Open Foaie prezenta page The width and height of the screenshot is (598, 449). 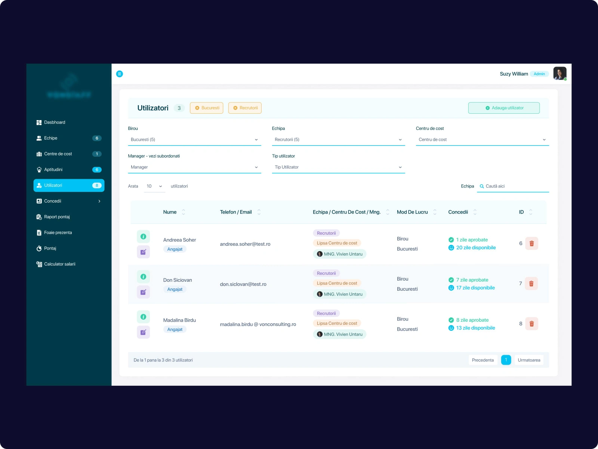(x=69, y=232)
